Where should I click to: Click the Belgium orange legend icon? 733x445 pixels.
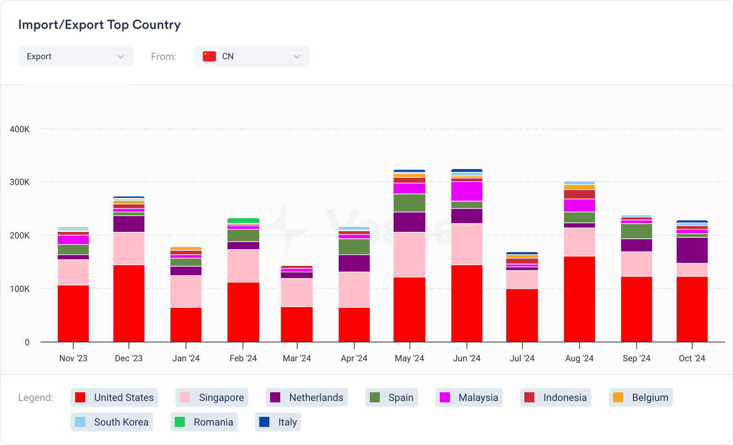pyautogui.click(x=618, y=397)
